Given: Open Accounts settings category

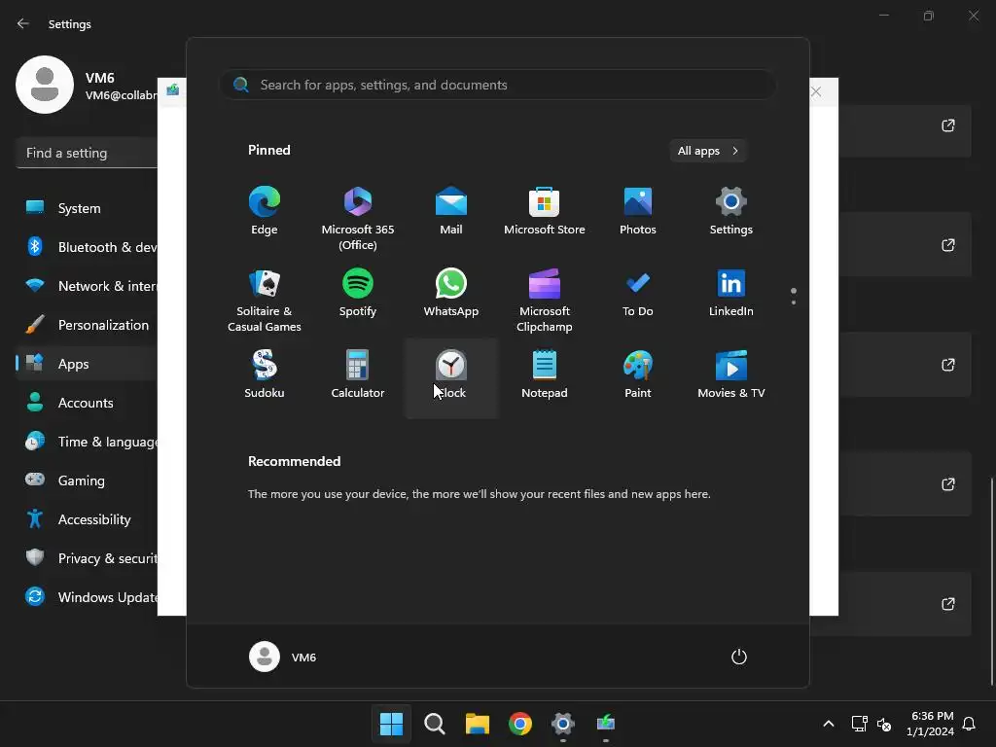Looking at the screenshot, I should [x=87, y=403].
